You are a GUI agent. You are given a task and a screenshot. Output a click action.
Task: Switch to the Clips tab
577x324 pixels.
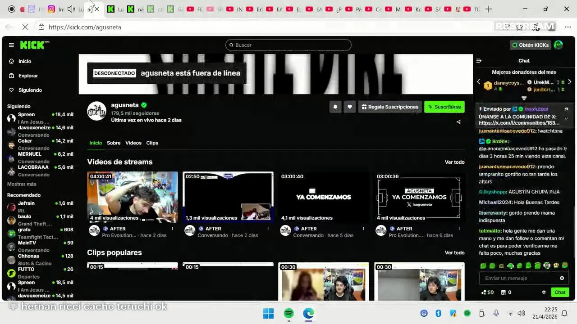coord(152,143)
